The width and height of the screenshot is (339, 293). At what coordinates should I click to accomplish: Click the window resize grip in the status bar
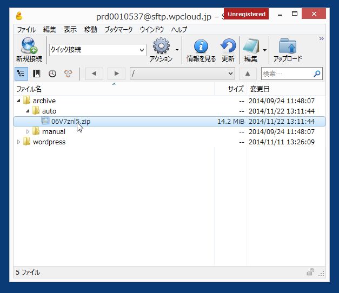point(321,274)
